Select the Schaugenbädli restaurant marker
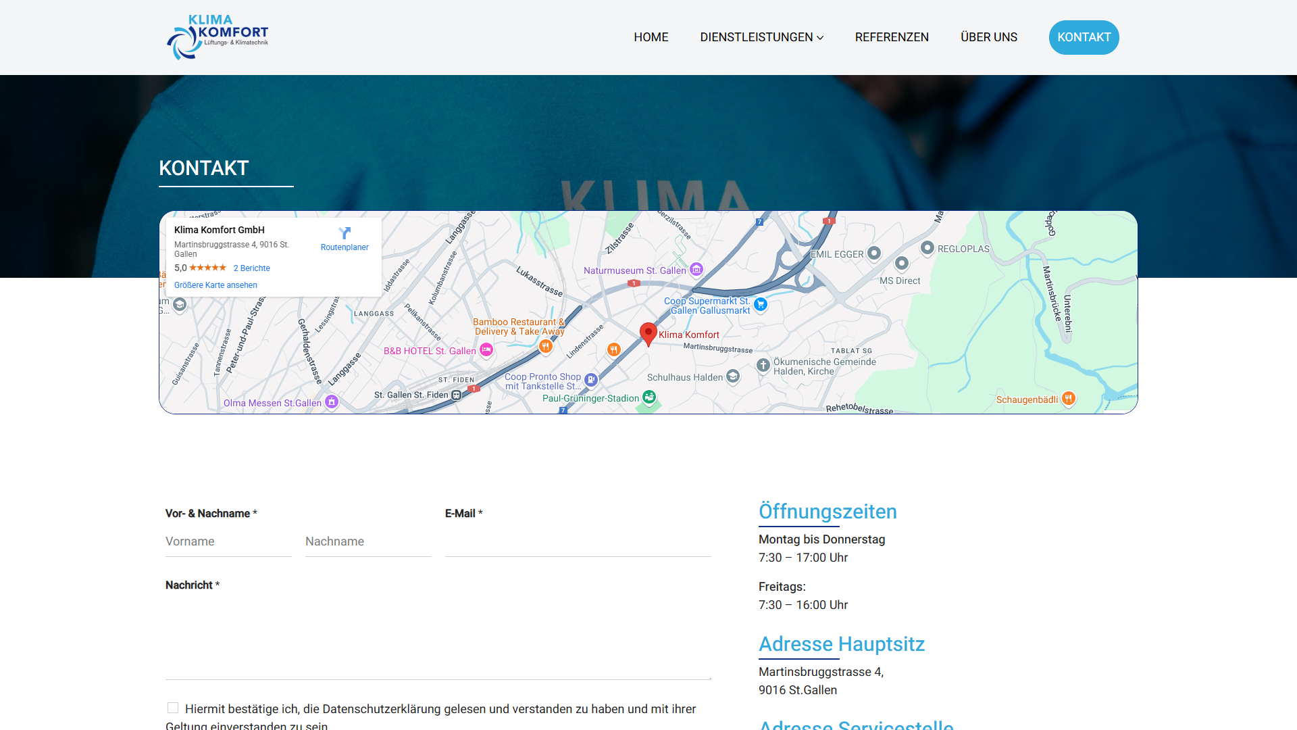 (x=1069, y=398)
